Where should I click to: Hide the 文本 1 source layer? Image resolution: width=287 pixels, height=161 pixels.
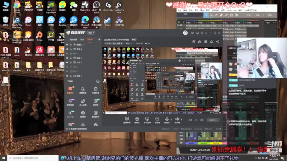coord(67,58)
